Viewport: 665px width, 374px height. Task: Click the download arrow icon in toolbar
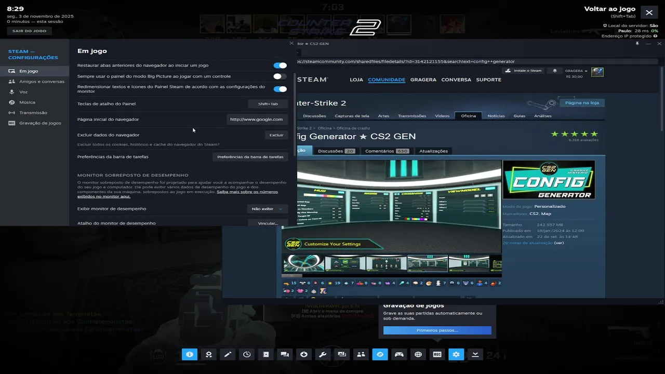[304, 354]
